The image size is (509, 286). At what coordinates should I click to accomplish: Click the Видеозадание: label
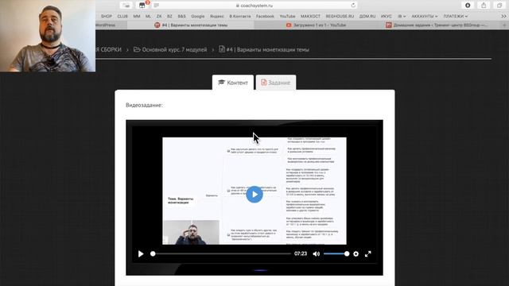click(x=144, y=105)
